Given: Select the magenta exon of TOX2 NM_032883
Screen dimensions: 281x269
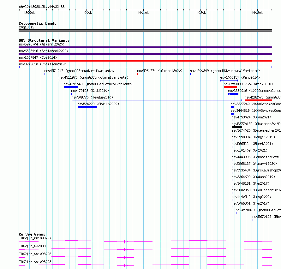Looking at the screenshot, I should coord(124,250).
